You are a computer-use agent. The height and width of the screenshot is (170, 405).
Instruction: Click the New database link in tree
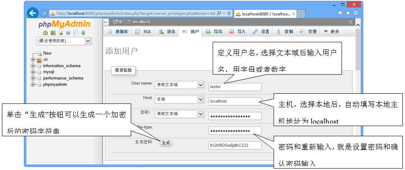47,53
